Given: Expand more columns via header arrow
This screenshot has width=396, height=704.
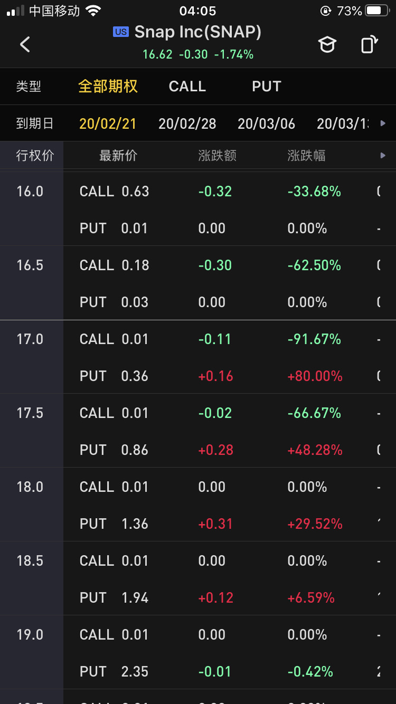Looking at the screenshot, I should [383, 156].
